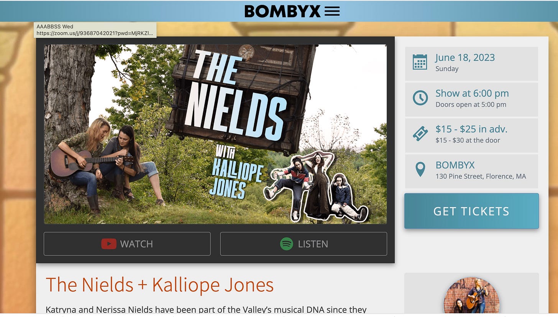Click The Nields event banner image
558x317 pixels.
[215, 134]
